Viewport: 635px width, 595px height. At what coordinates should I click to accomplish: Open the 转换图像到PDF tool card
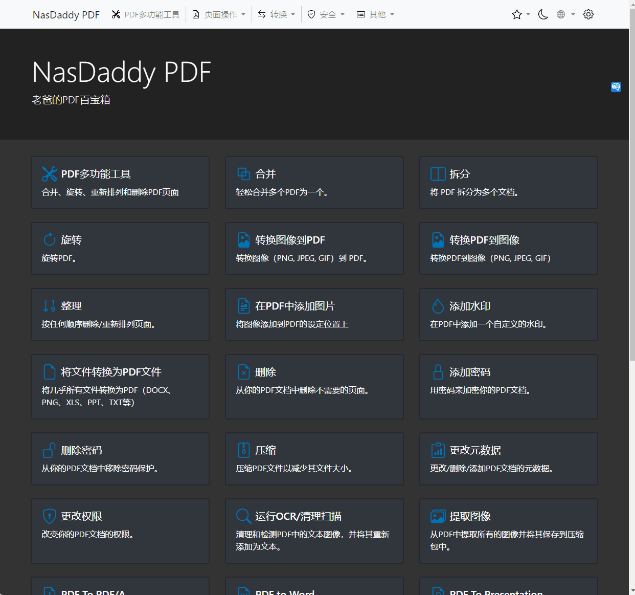click(314, 249)
